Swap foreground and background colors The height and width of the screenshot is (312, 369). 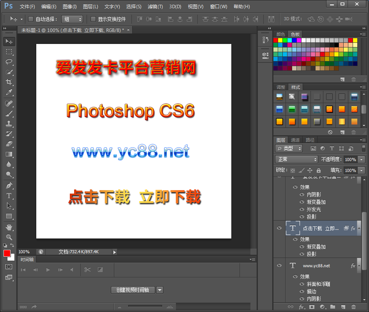[x=12, y=245]
